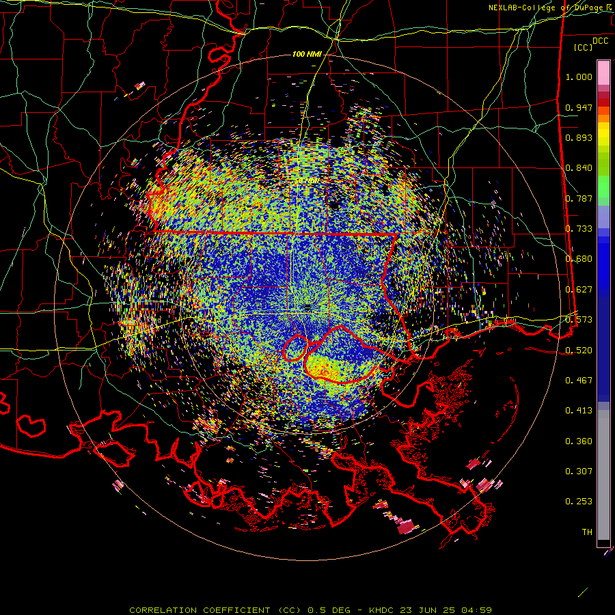Click the 0.680 scale value
Screen dimensions: 615x615
click(579, 259)
